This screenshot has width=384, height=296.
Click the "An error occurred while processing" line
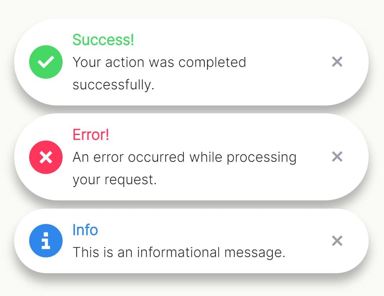point(184,157)
